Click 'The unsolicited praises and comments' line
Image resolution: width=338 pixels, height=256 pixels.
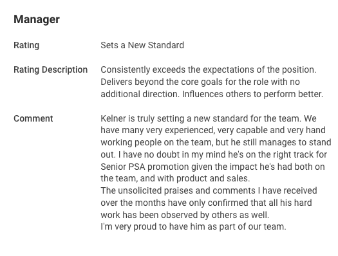[x=209, y=190]
